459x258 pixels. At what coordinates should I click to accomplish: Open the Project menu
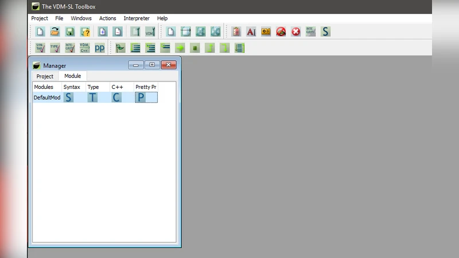tap(40, 18)
